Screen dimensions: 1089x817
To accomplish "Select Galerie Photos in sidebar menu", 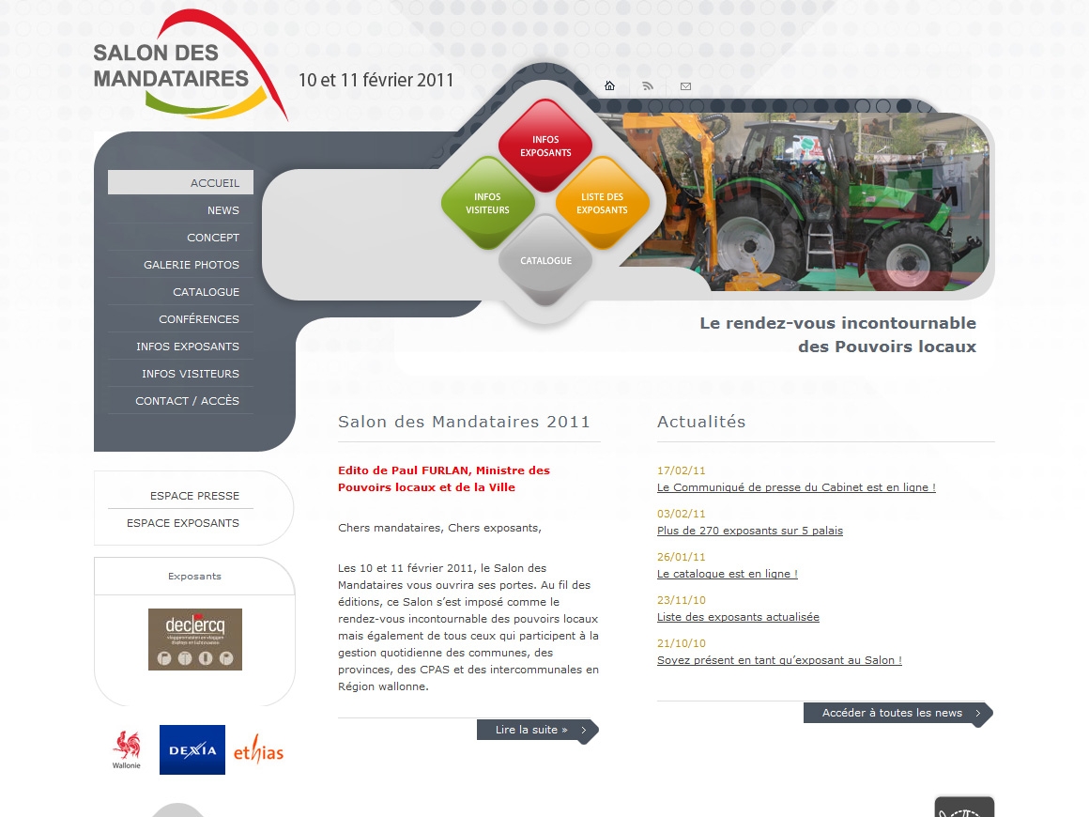I will [x=192, y=265].
